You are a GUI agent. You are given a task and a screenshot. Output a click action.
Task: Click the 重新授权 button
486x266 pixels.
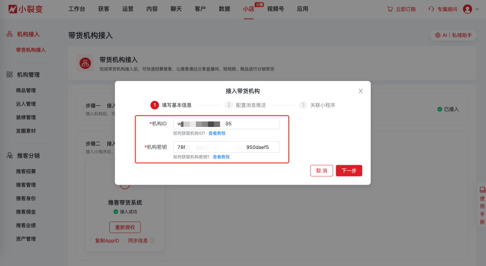(125, 227)
